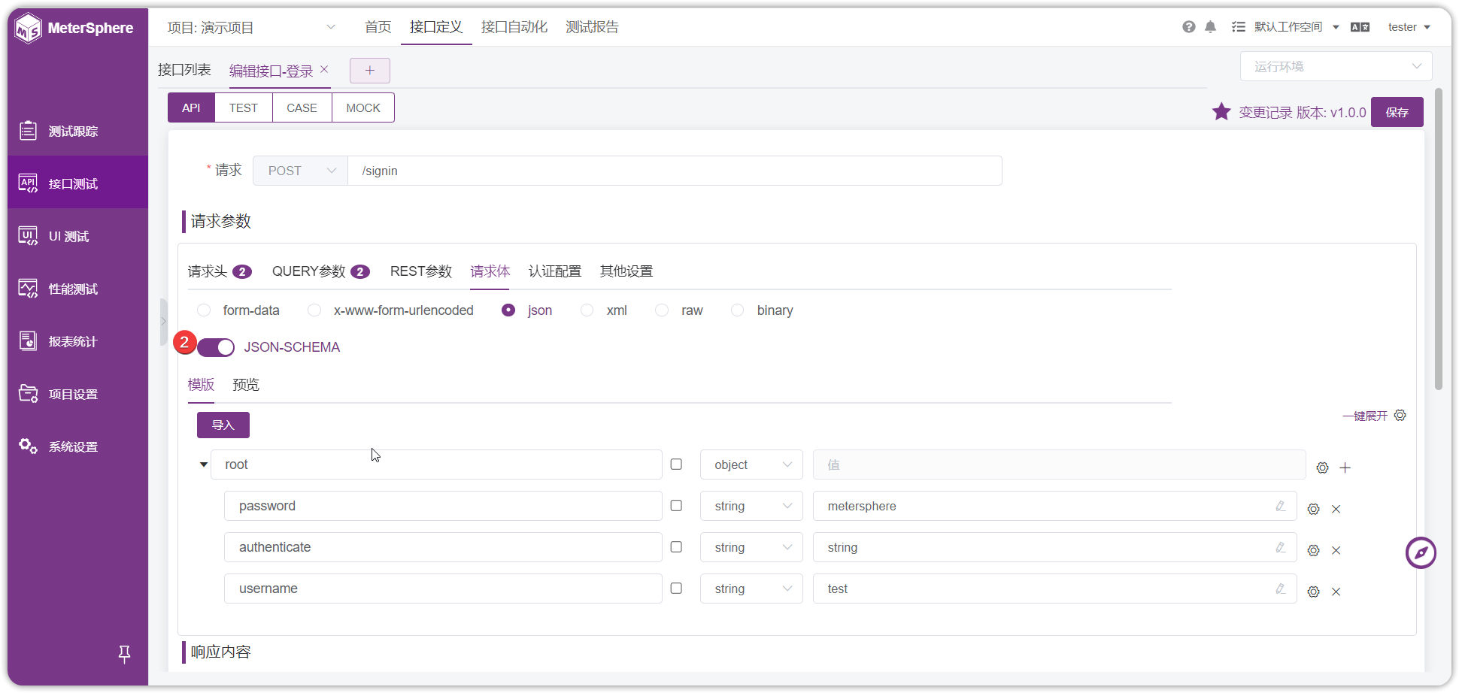Screen dimensions: 1459x693
Task: Select x-www-form-urlencoded body type
Action: [314, 310]
